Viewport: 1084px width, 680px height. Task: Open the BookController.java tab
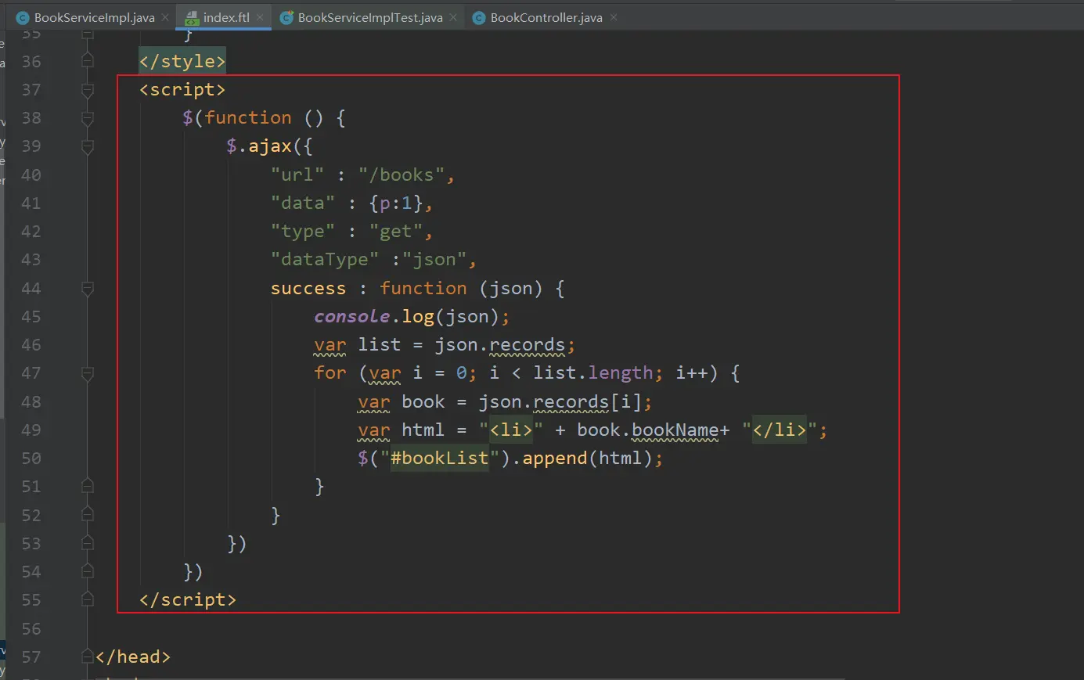tap(546, 17)
